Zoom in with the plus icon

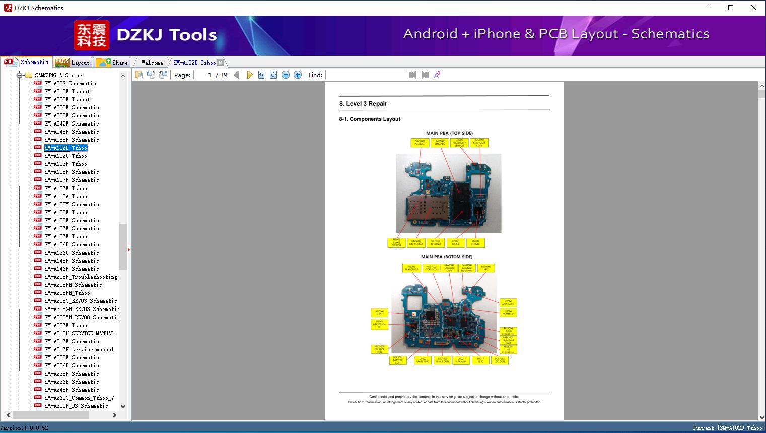point(298,75)
